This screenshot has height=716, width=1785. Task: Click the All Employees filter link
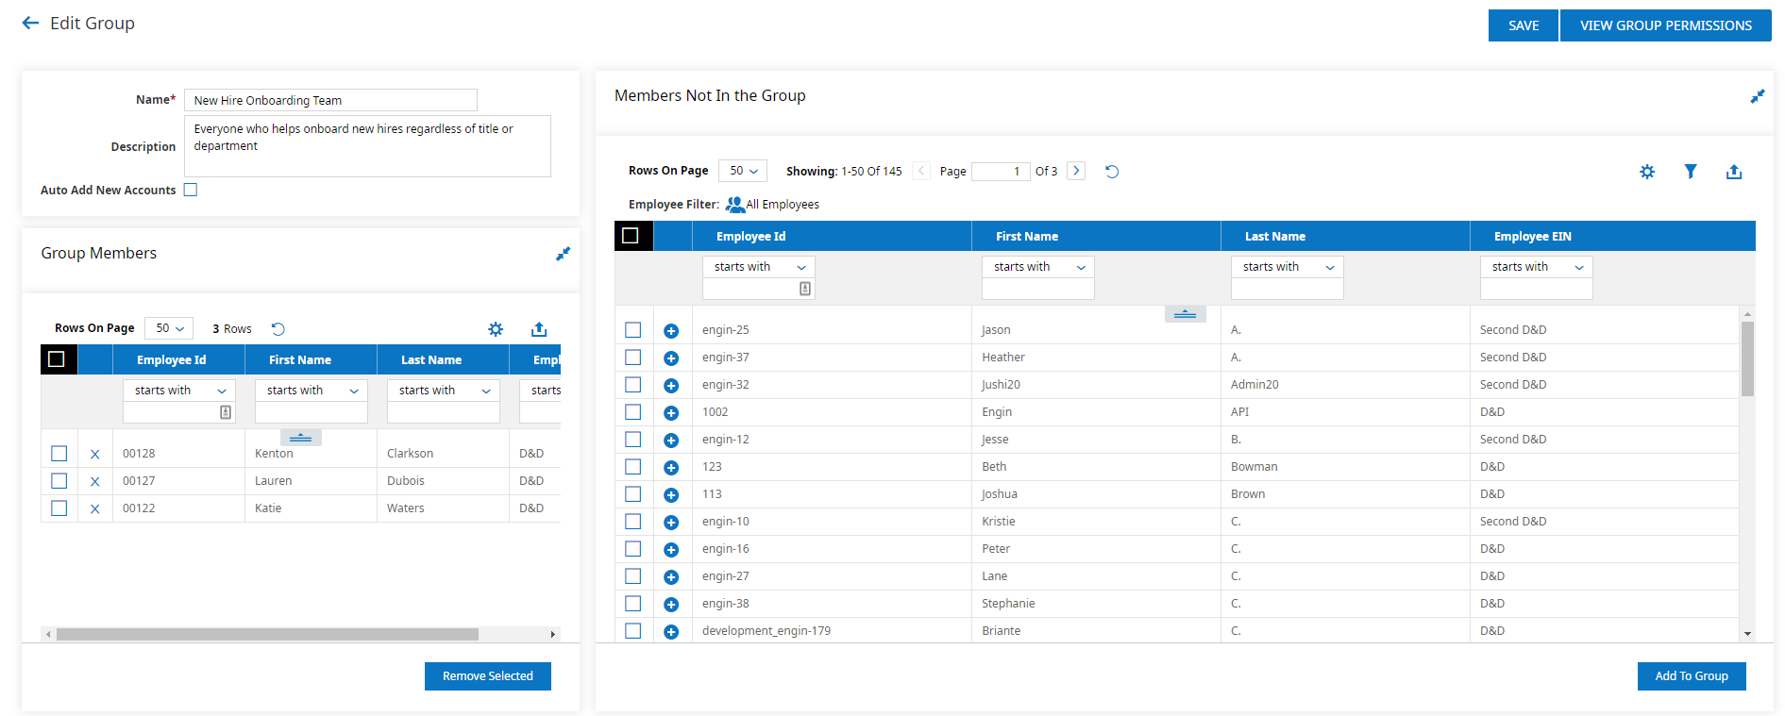[x=783, y=205]
